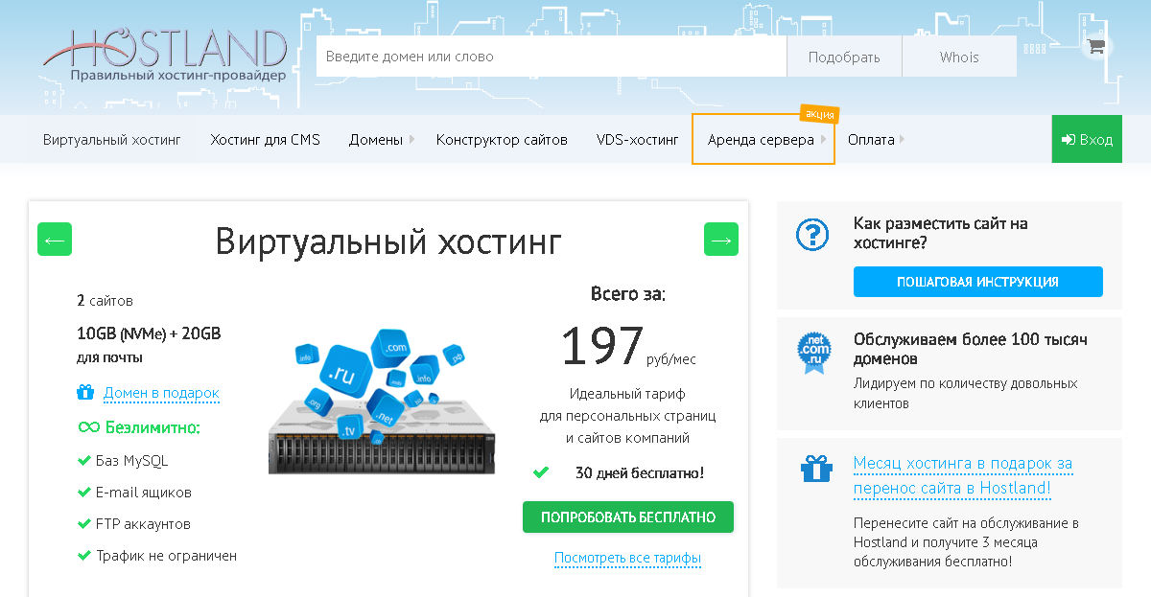
Task: Click checkmark beside Баз MySQL
Action: pos(84,461)
